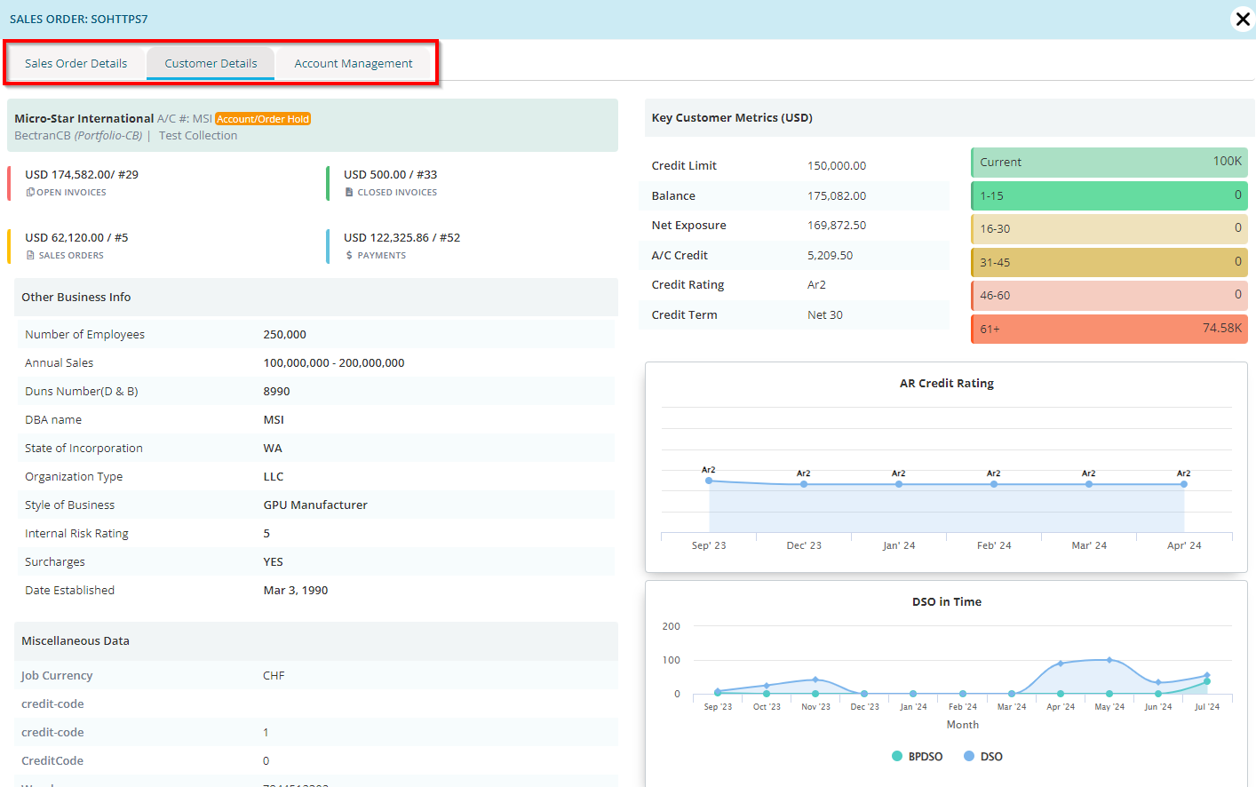The width and height of the screenshot is (1256, 787).
Task: Open the USD 122,325.86 payments
Action: pyautogui.click(x=401, y=237)
